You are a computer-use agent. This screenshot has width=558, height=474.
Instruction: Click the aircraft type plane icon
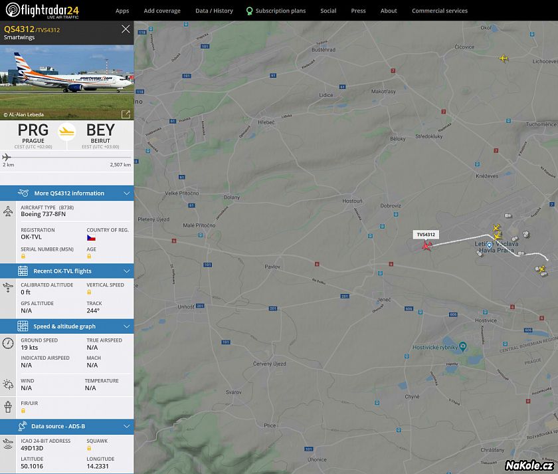pyautogui.click(x=8, y=211)
